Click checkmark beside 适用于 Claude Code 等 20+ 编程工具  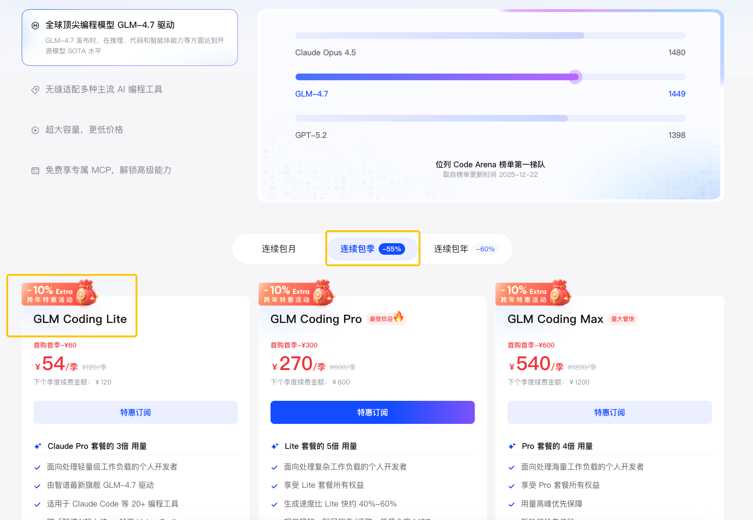pos(37,505)
